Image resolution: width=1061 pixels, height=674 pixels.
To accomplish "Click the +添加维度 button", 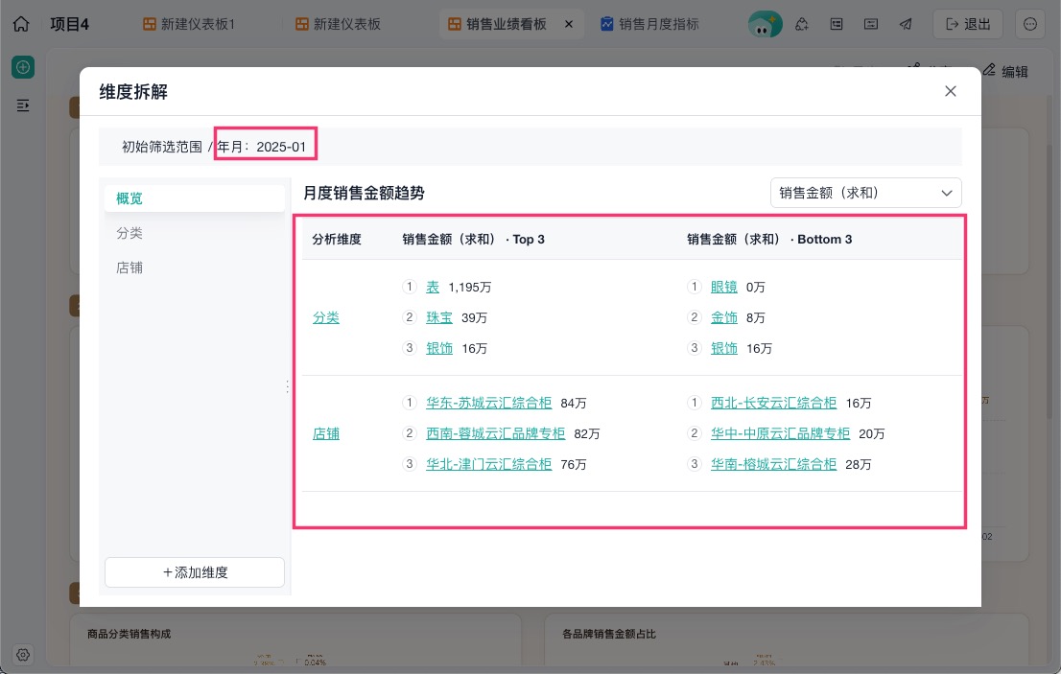I will pyautogui.click(x=195, y=572).
